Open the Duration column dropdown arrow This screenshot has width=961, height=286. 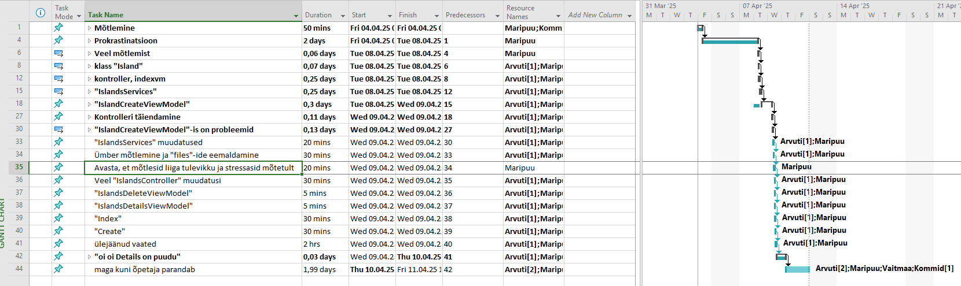click(343, 16)
